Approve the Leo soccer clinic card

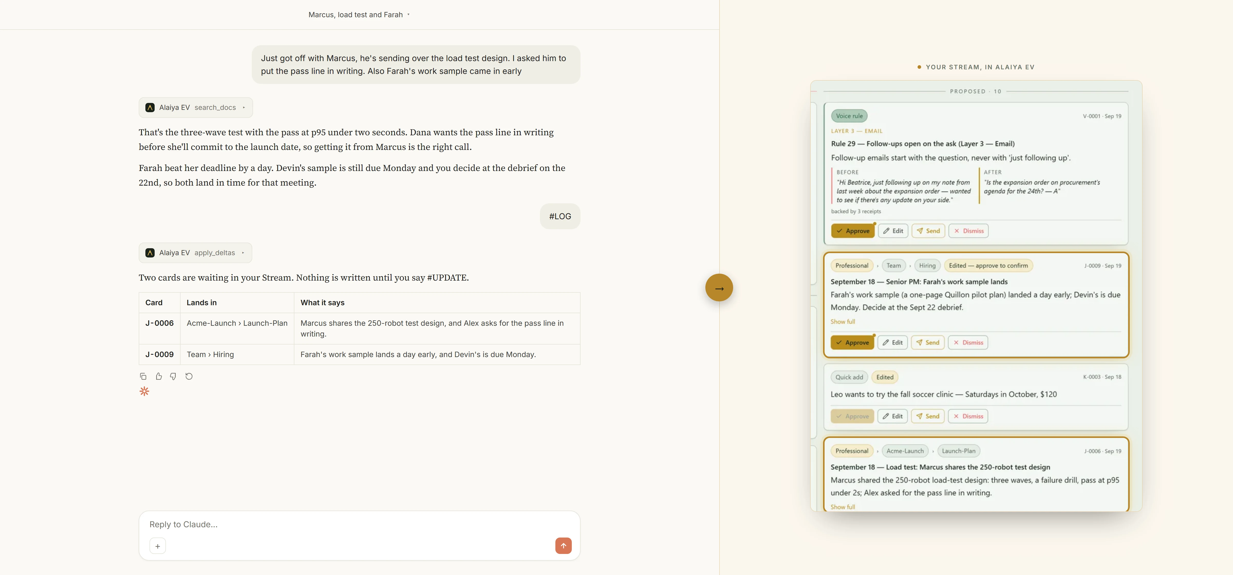click(x=853, y=416)
